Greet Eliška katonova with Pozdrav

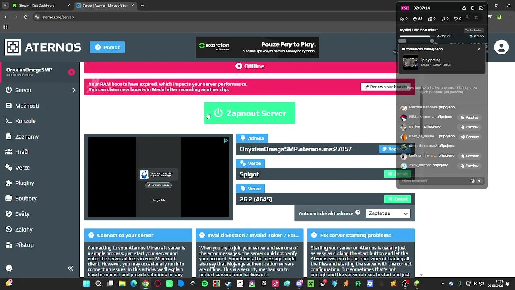point(470,118)
